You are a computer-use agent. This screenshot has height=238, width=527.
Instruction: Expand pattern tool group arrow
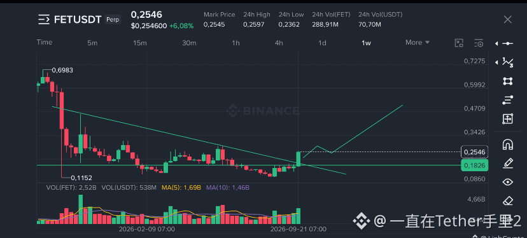pyautogui.click(x=496, y=62)
